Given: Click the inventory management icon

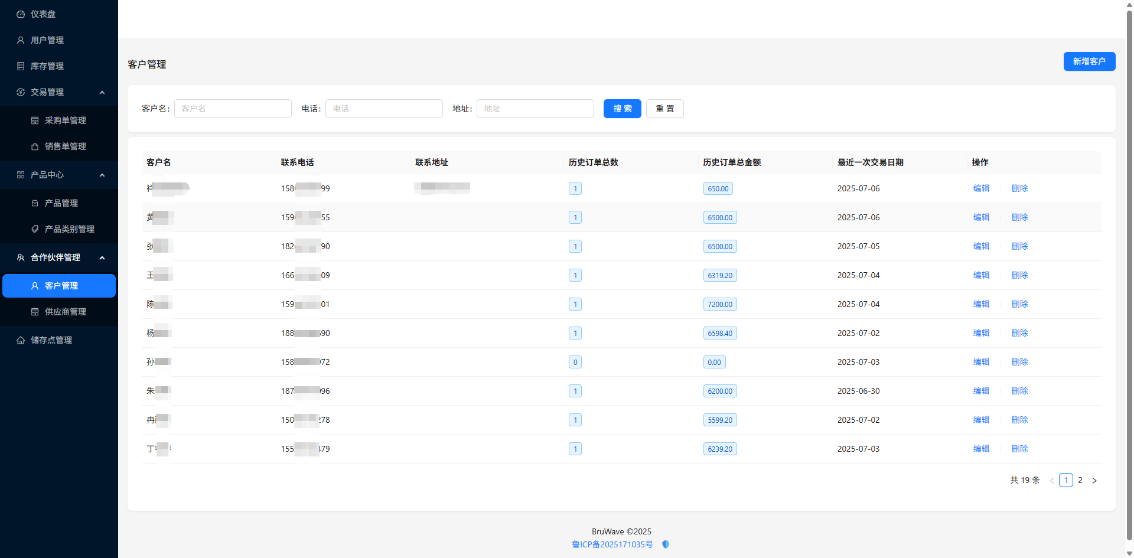Looking at the screenshot, I should pyautogui.click(x=21, y=66).
